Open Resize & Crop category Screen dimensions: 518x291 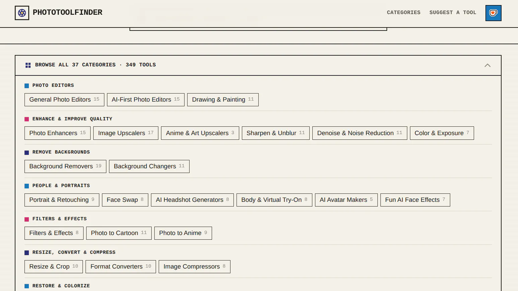click(x=54, y=267)
